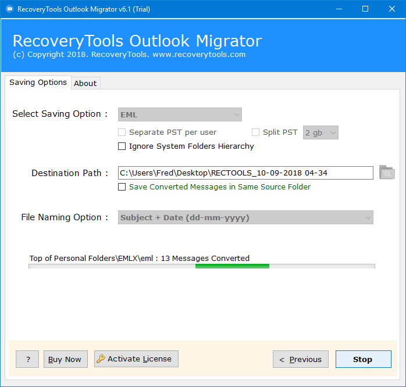Viewport: 406px width, 387px height.
Task: Open the Select Saving Option EML dropdown
Action: (180, 114)
